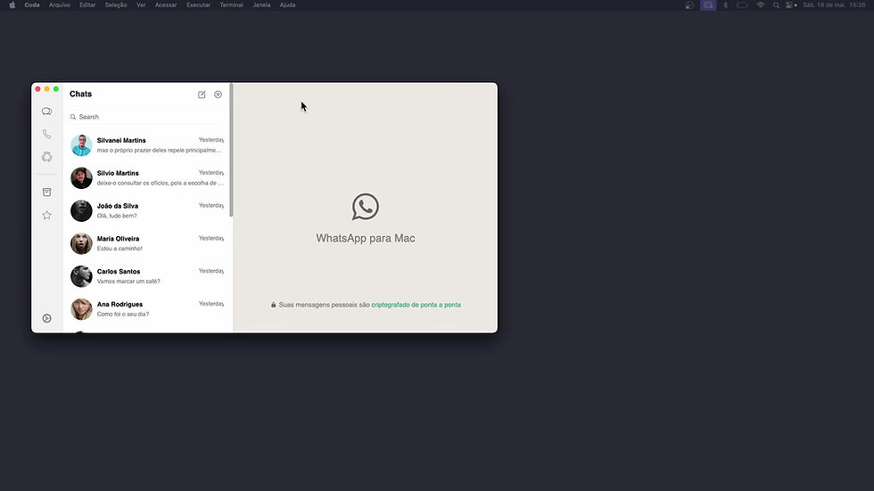Click Silvio Martins avatar
Screen dimensions: 874x491
(x=81, y=178)
